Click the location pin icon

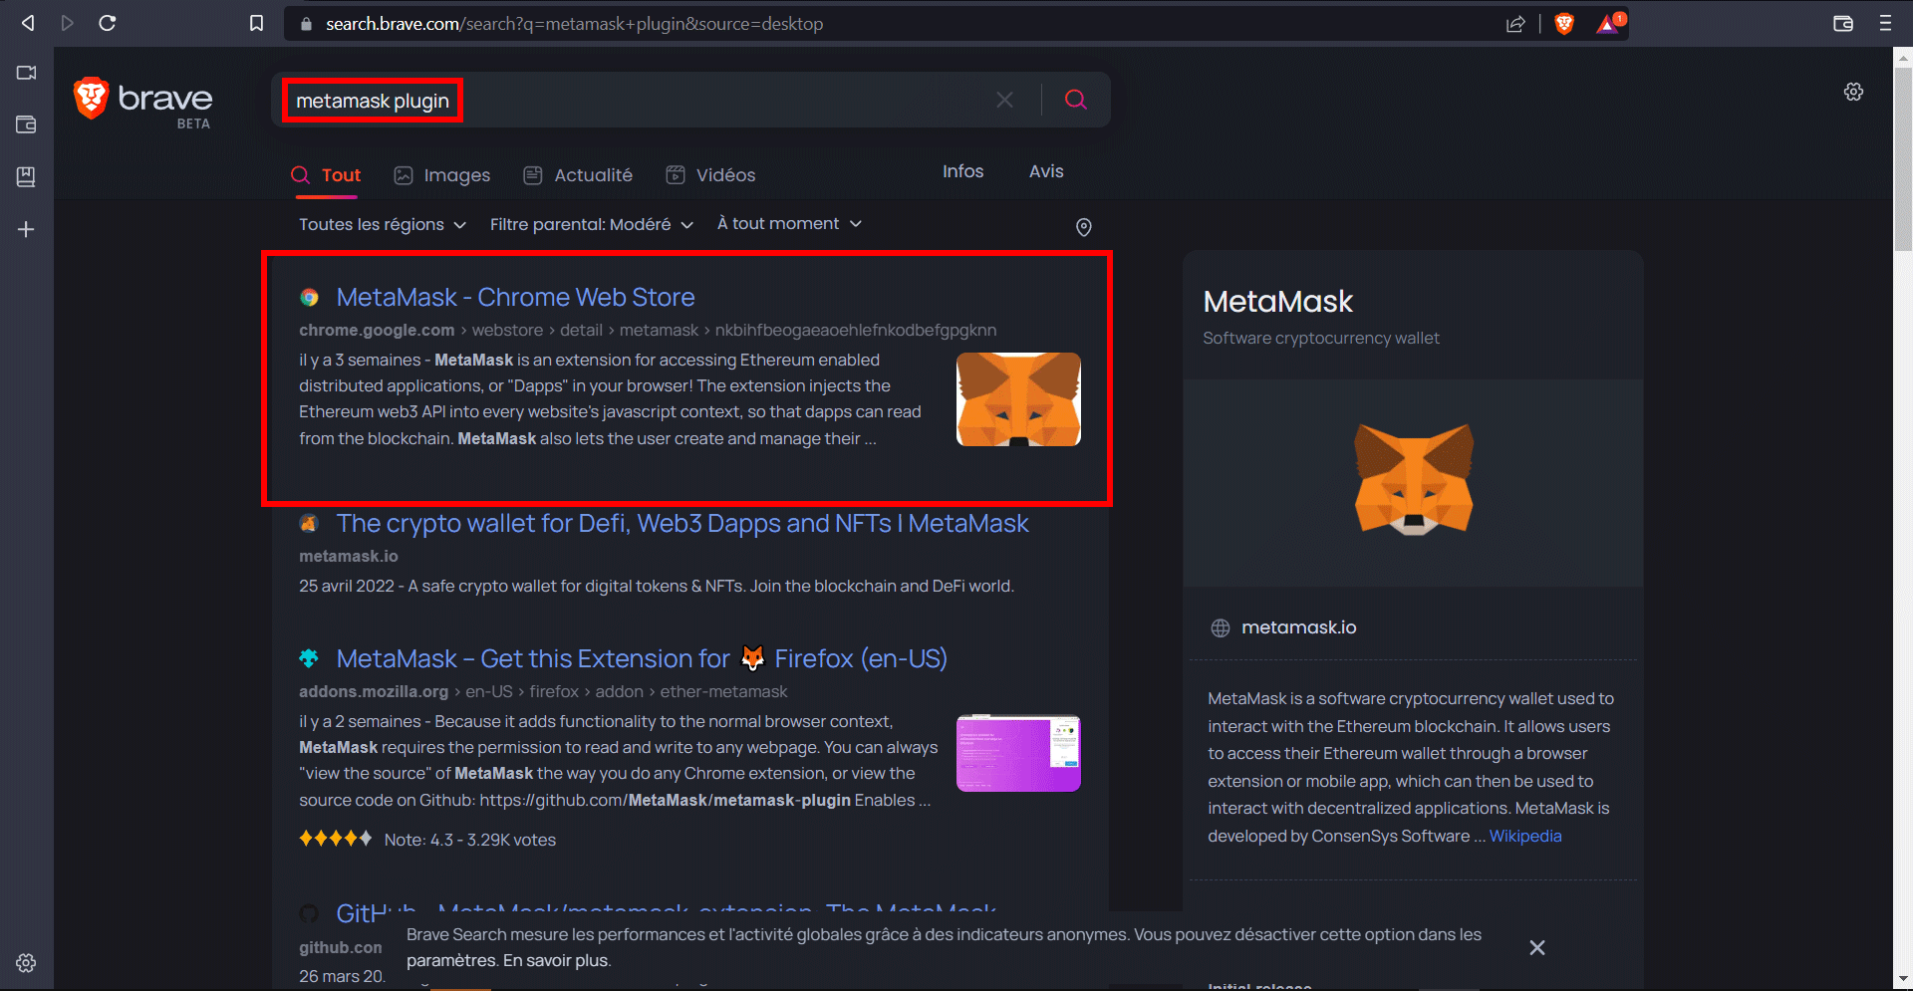click(x=1084, y=227)
